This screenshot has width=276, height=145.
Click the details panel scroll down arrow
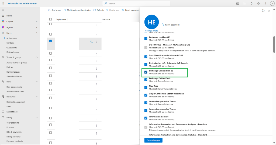tap(274, 143)
